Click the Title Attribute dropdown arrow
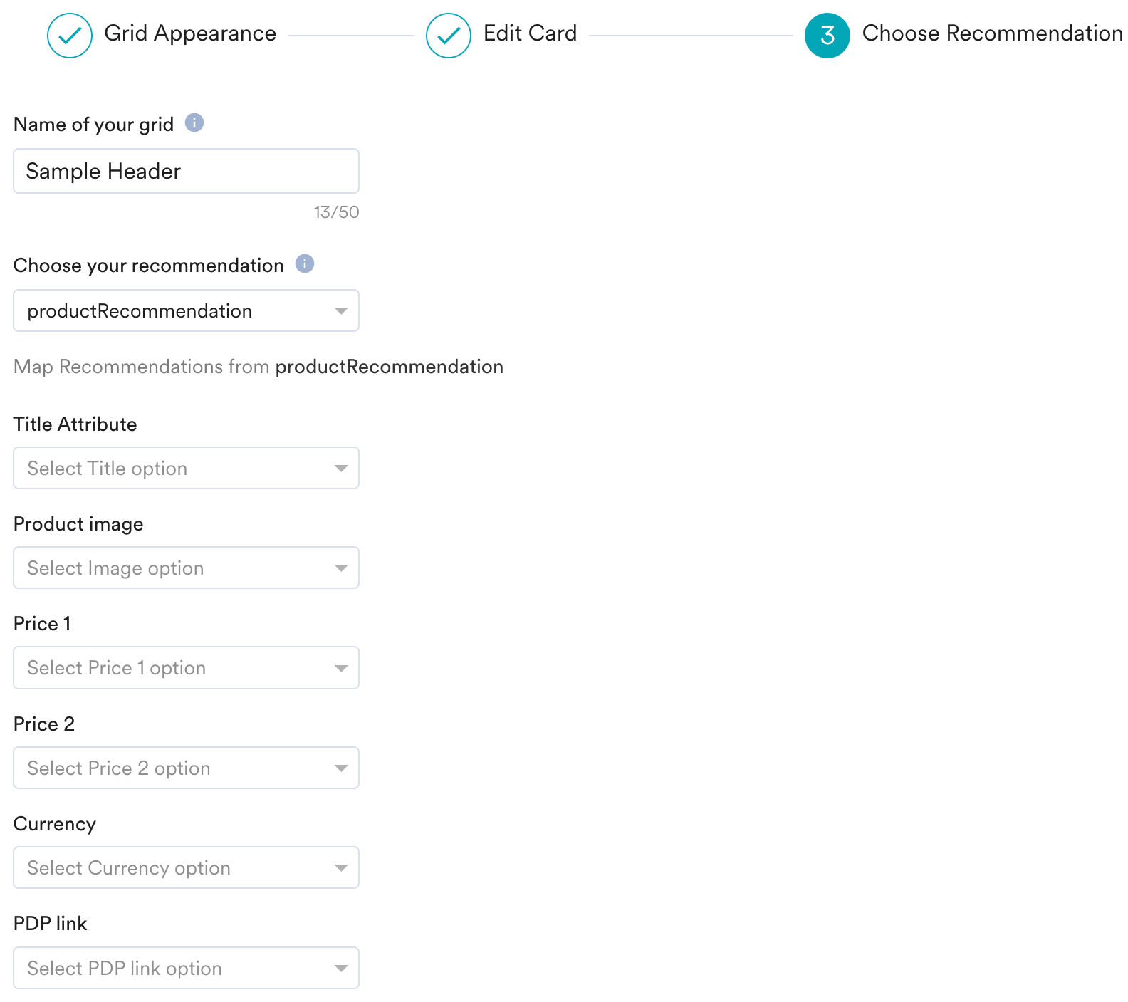The height and width of the screenshot is (1002, 1128). click(341, 469)
